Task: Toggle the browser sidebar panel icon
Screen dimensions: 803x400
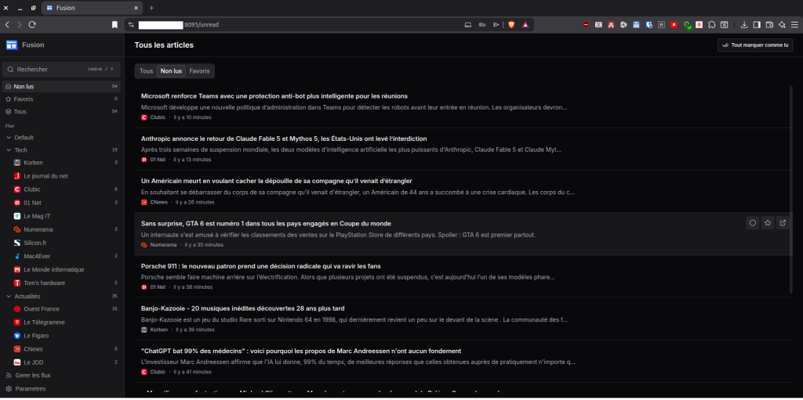Action: [x=757, y=24]
